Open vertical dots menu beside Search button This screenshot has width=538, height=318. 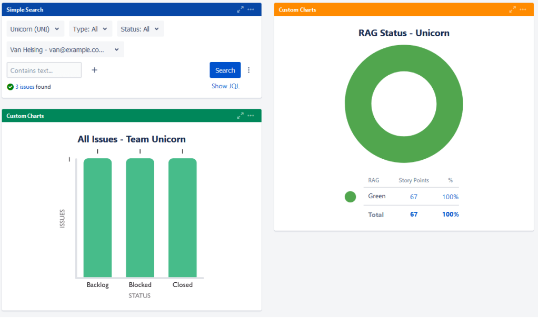[249, 70]
